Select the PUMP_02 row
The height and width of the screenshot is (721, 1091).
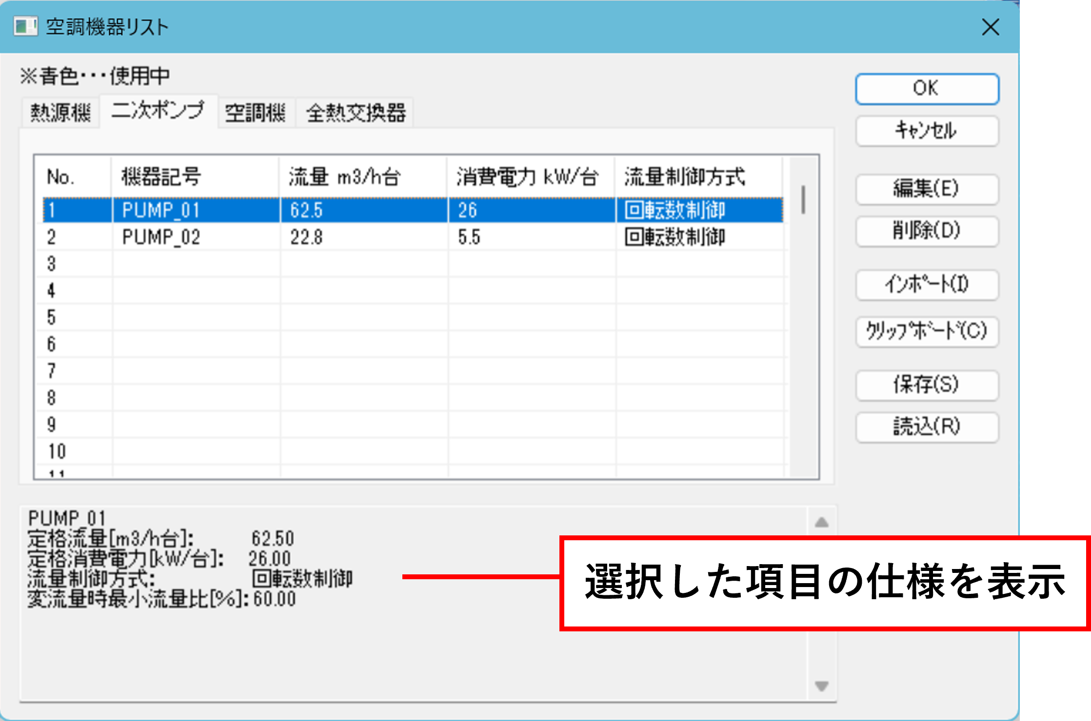point(161,237)
